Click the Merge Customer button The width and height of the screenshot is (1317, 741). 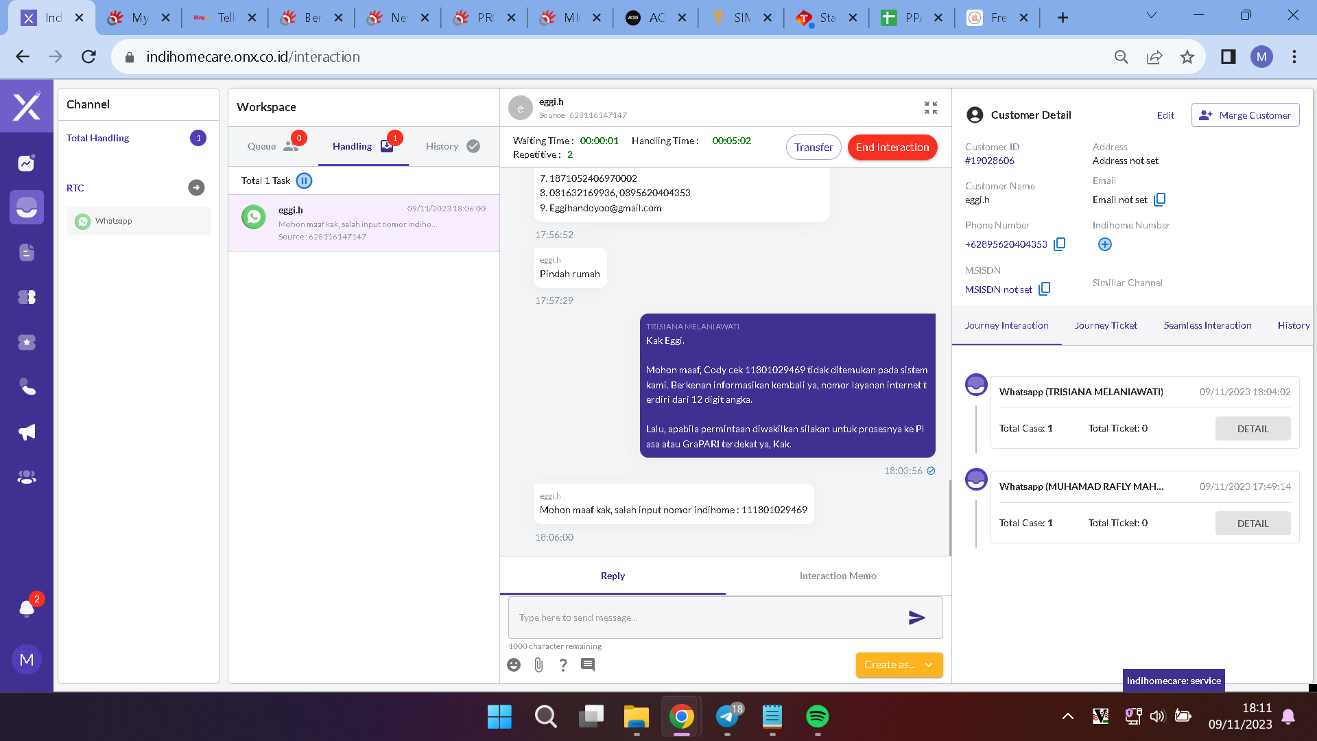click(x=1245, y=115)
